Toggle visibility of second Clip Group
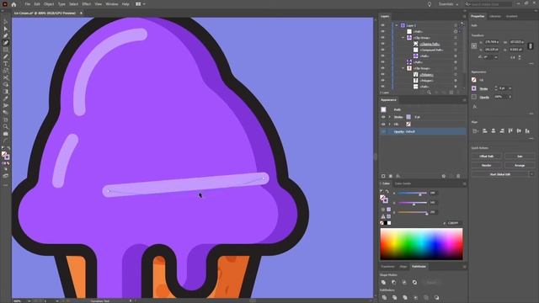The height and width of the screenshot is (303, 539). (382, 68)
